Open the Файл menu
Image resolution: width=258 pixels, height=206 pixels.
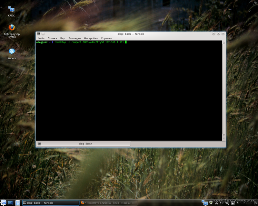[41, 38]
